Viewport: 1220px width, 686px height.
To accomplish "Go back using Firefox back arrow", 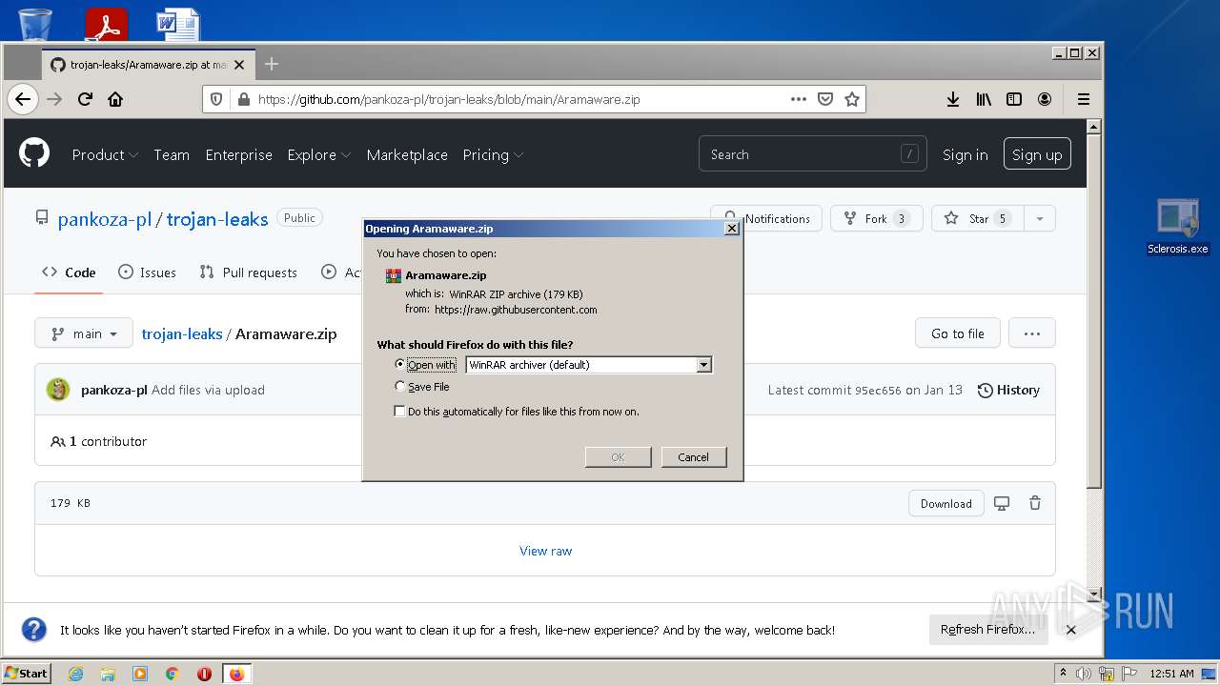I will [23, 99].
